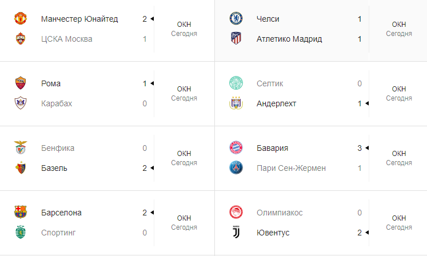This screenshot has width=427, height=256.
Task: Click the Roma club crest
Action: 21,83
